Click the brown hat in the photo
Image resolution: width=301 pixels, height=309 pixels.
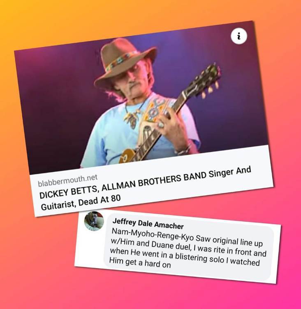pos(125,63)
